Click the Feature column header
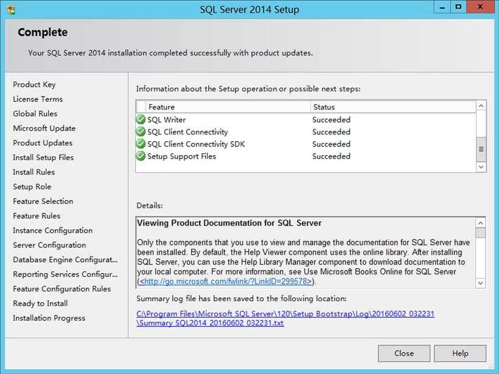499x374 pixels. [x=228, y=107]
